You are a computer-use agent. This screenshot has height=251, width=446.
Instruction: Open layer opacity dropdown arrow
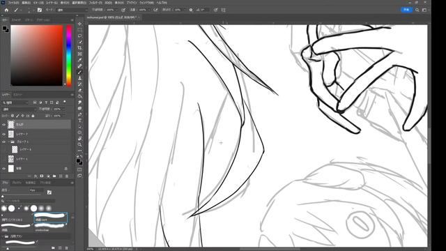click(x=63, y=109)
